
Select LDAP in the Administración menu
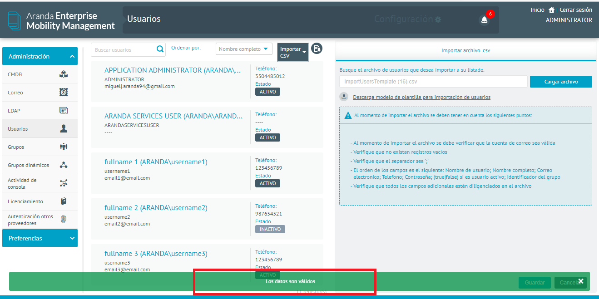[40, 111]
